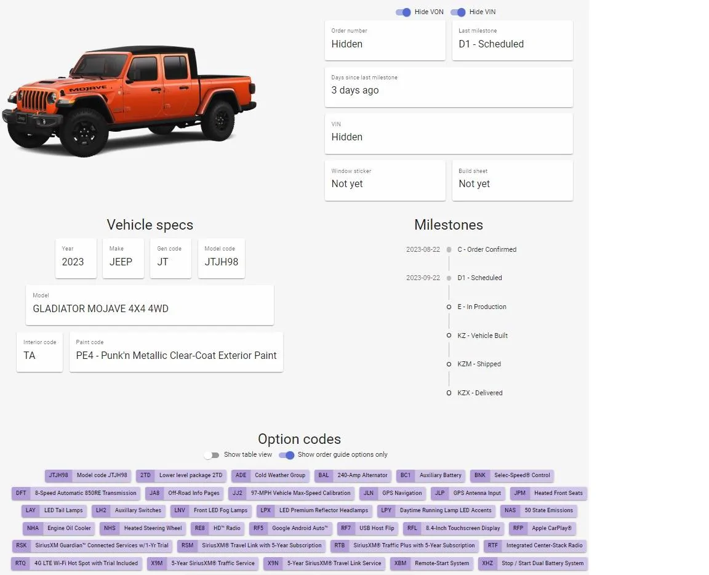Click the RTF Integrated Center-Stack Radio chip
Viewport: 709px width, 575px height.
pyautogui.click(x=535, y=545)
